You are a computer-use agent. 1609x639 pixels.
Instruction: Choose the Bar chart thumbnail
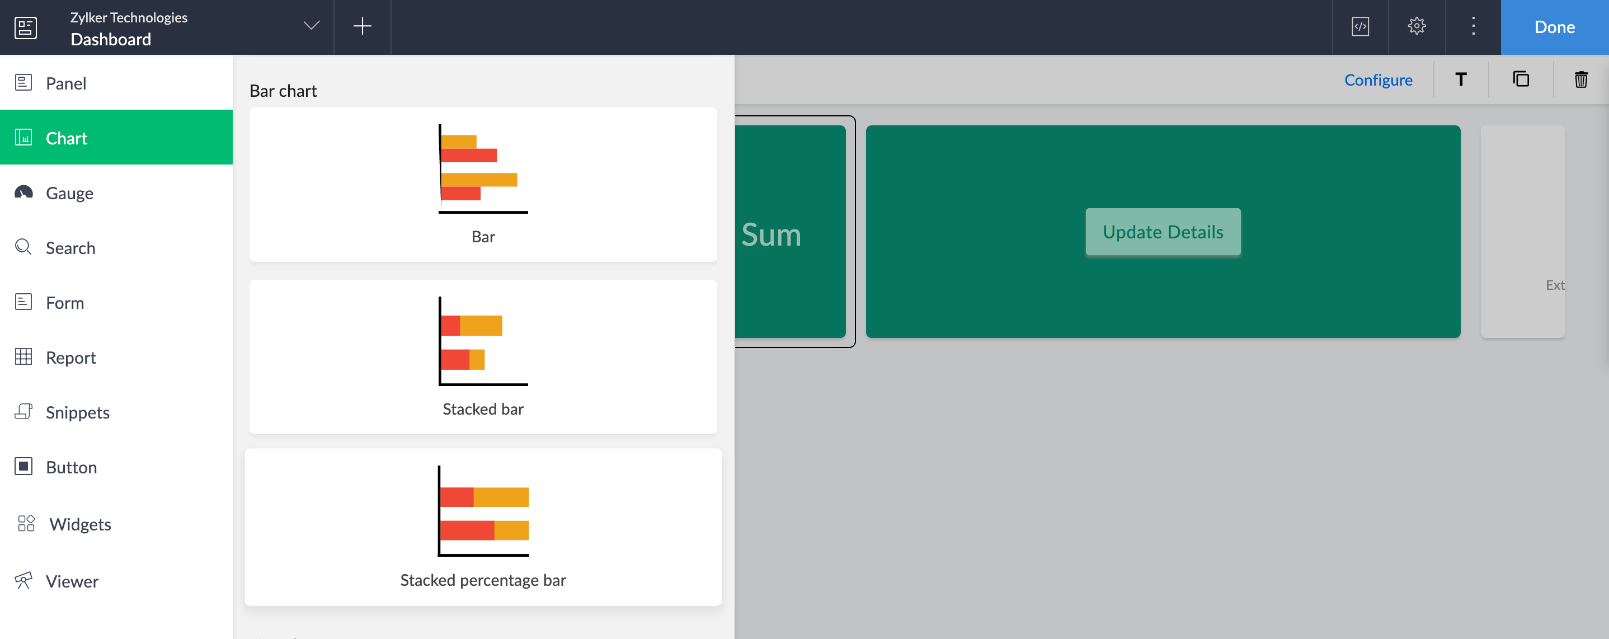tap(483, 184)
